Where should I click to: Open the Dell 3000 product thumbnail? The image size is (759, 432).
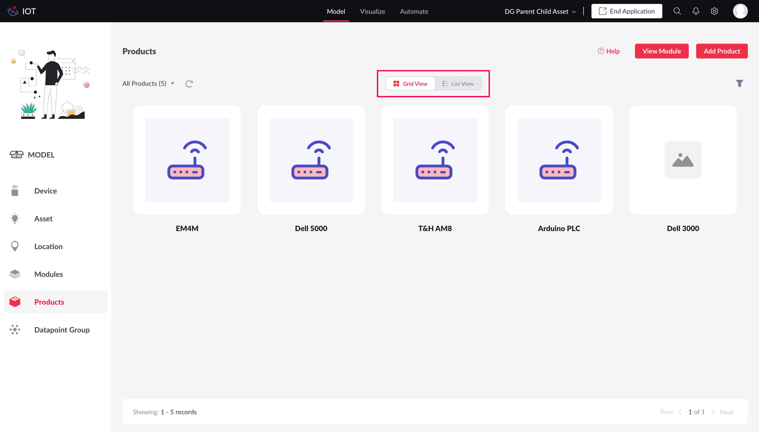point(683,160)
